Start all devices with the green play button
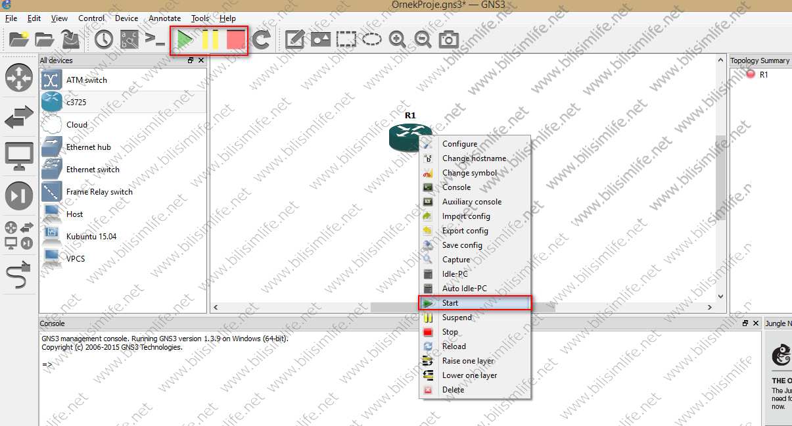Viewport: 792px width, 426px height. 185,39
